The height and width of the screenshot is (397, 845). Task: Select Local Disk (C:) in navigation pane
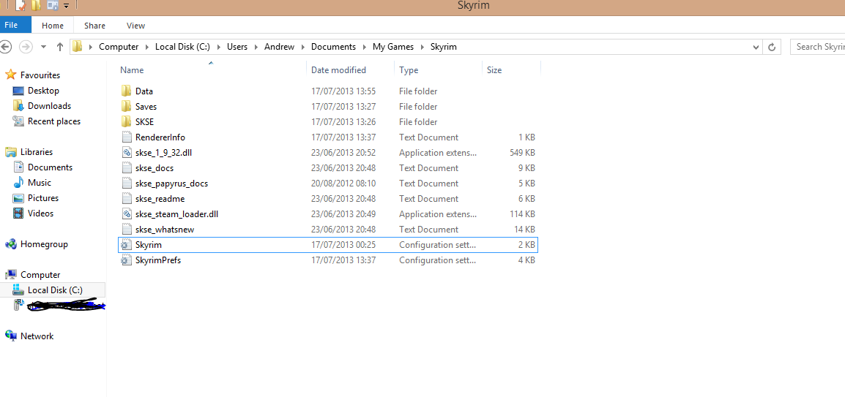click(x=55, y=290)
